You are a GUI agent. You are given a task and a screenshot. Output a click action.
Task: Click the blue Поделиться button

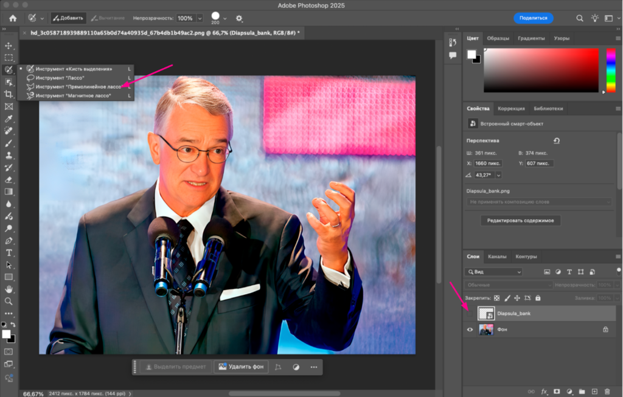click(x=533, y=18)
